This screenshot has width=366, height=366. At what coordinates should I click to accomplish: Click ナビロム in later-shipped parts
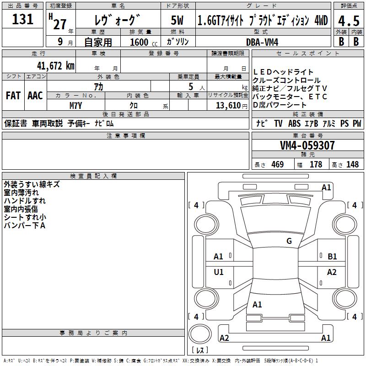click(x=104, y=123)
